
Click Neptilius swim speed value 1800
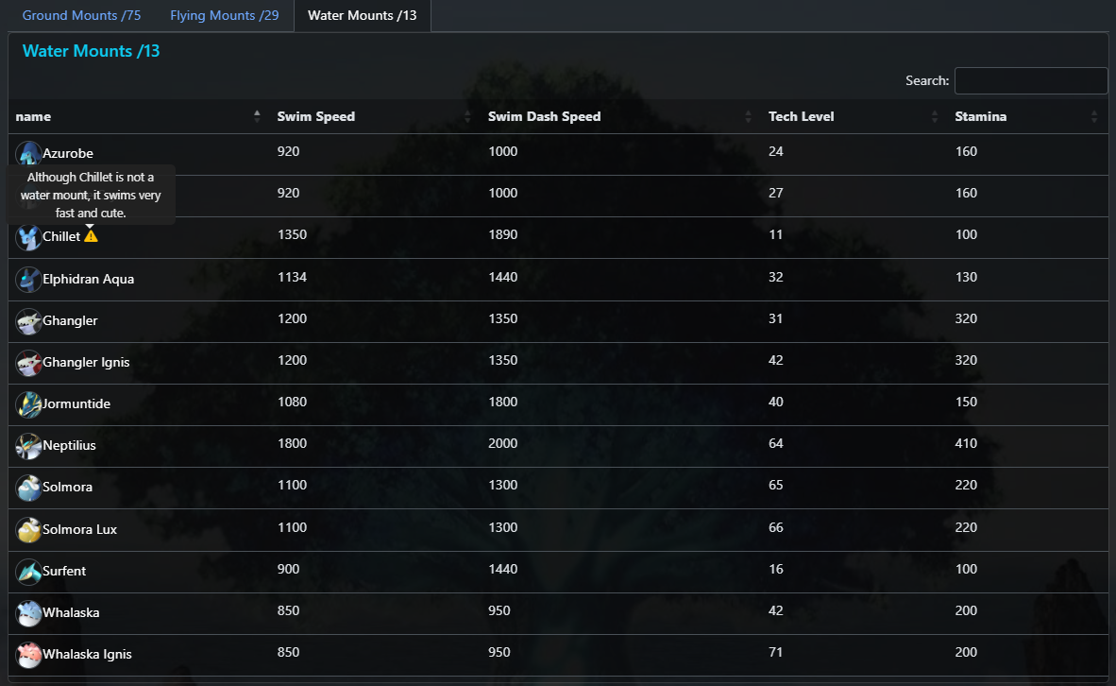(292, 444)
